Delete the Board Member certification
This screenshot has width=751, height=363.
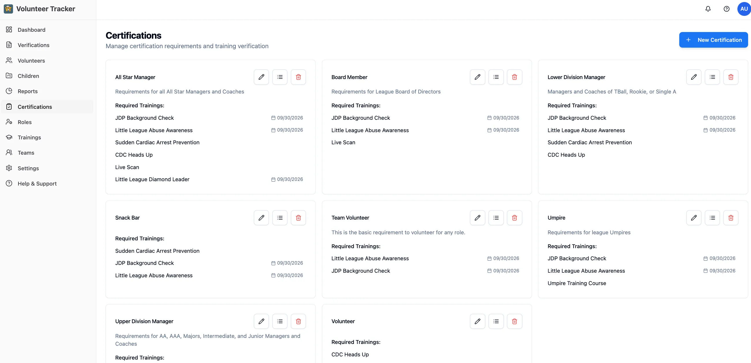pyautogui.click(x=514, y=77)
